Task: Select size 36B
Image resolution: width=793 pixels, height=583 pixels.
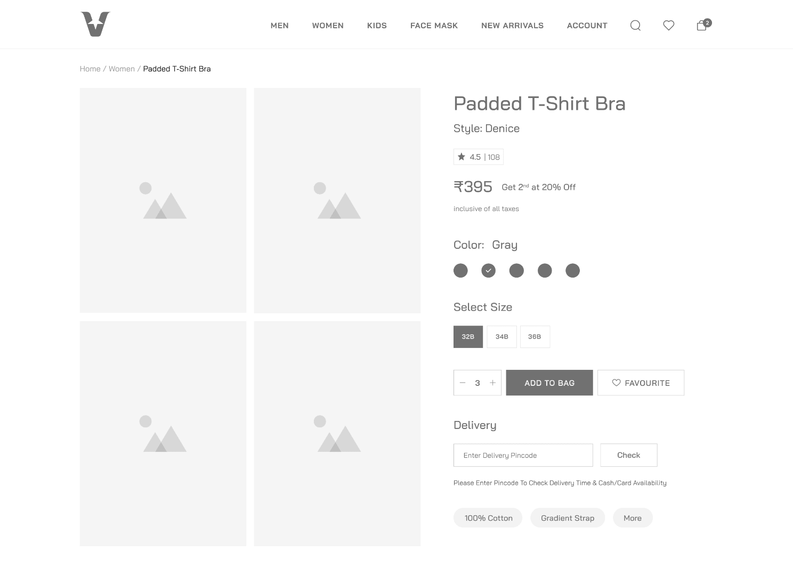Action: click(535, 337)
